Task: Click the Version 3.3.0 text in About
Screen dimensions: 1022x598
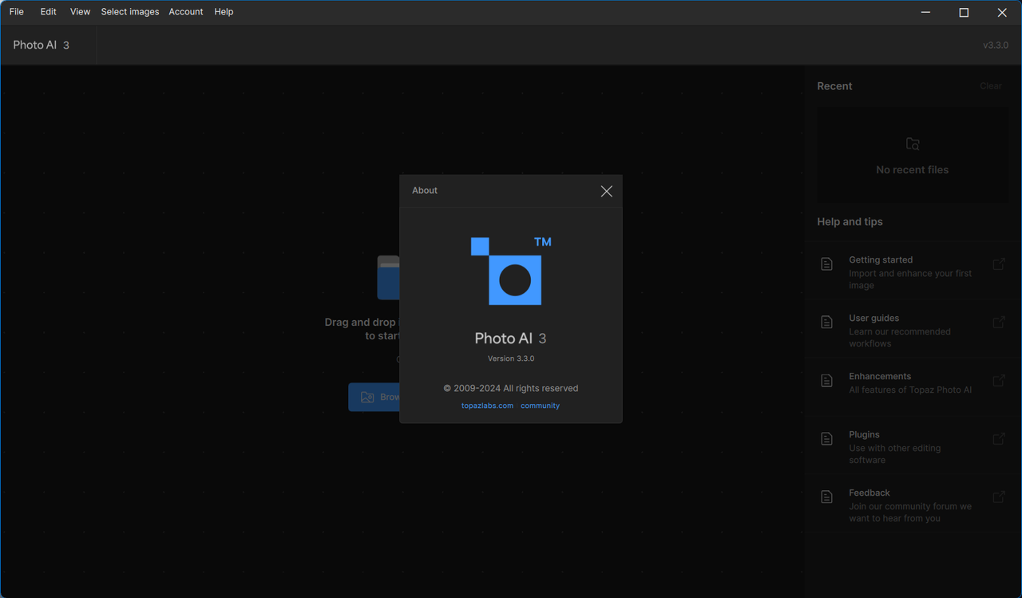Action: pos(511,358)
